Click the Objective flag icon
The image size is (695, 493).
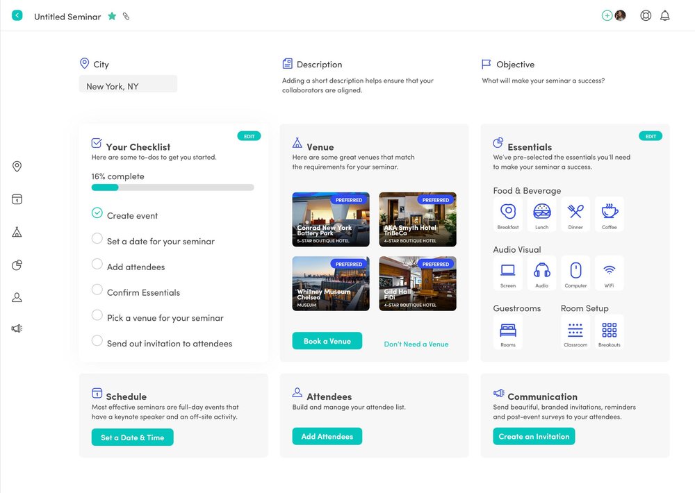486,64
